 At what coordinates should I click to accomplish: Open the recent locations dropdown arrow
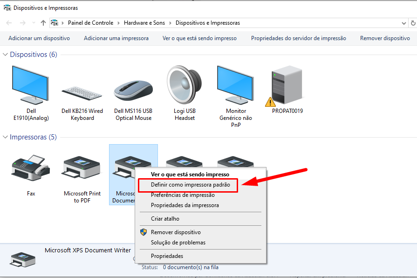point(34,23)
